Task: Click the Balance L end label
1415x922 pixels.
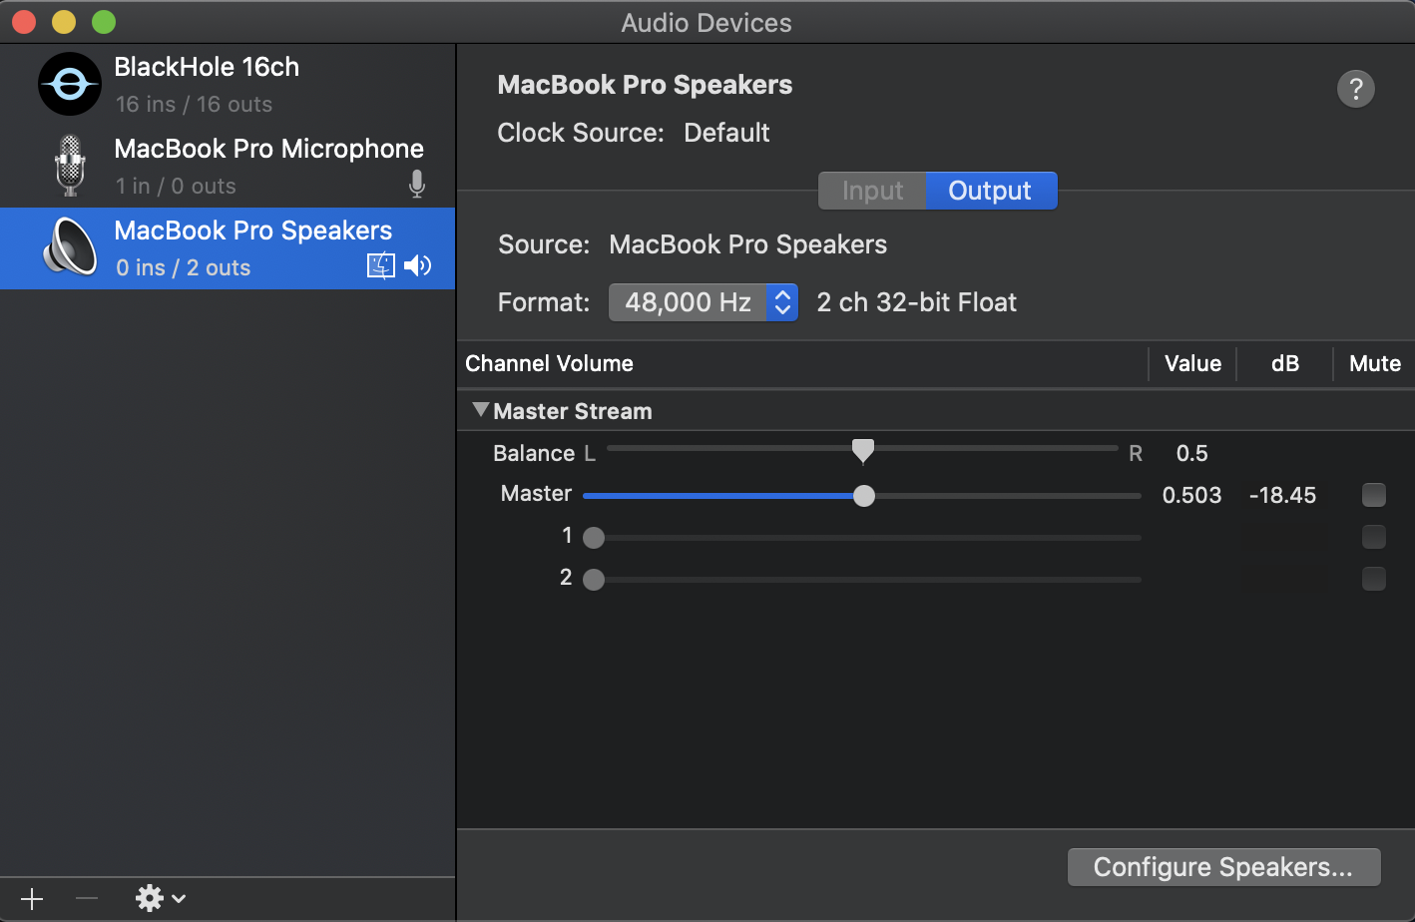Action: [x=590, y=454]
